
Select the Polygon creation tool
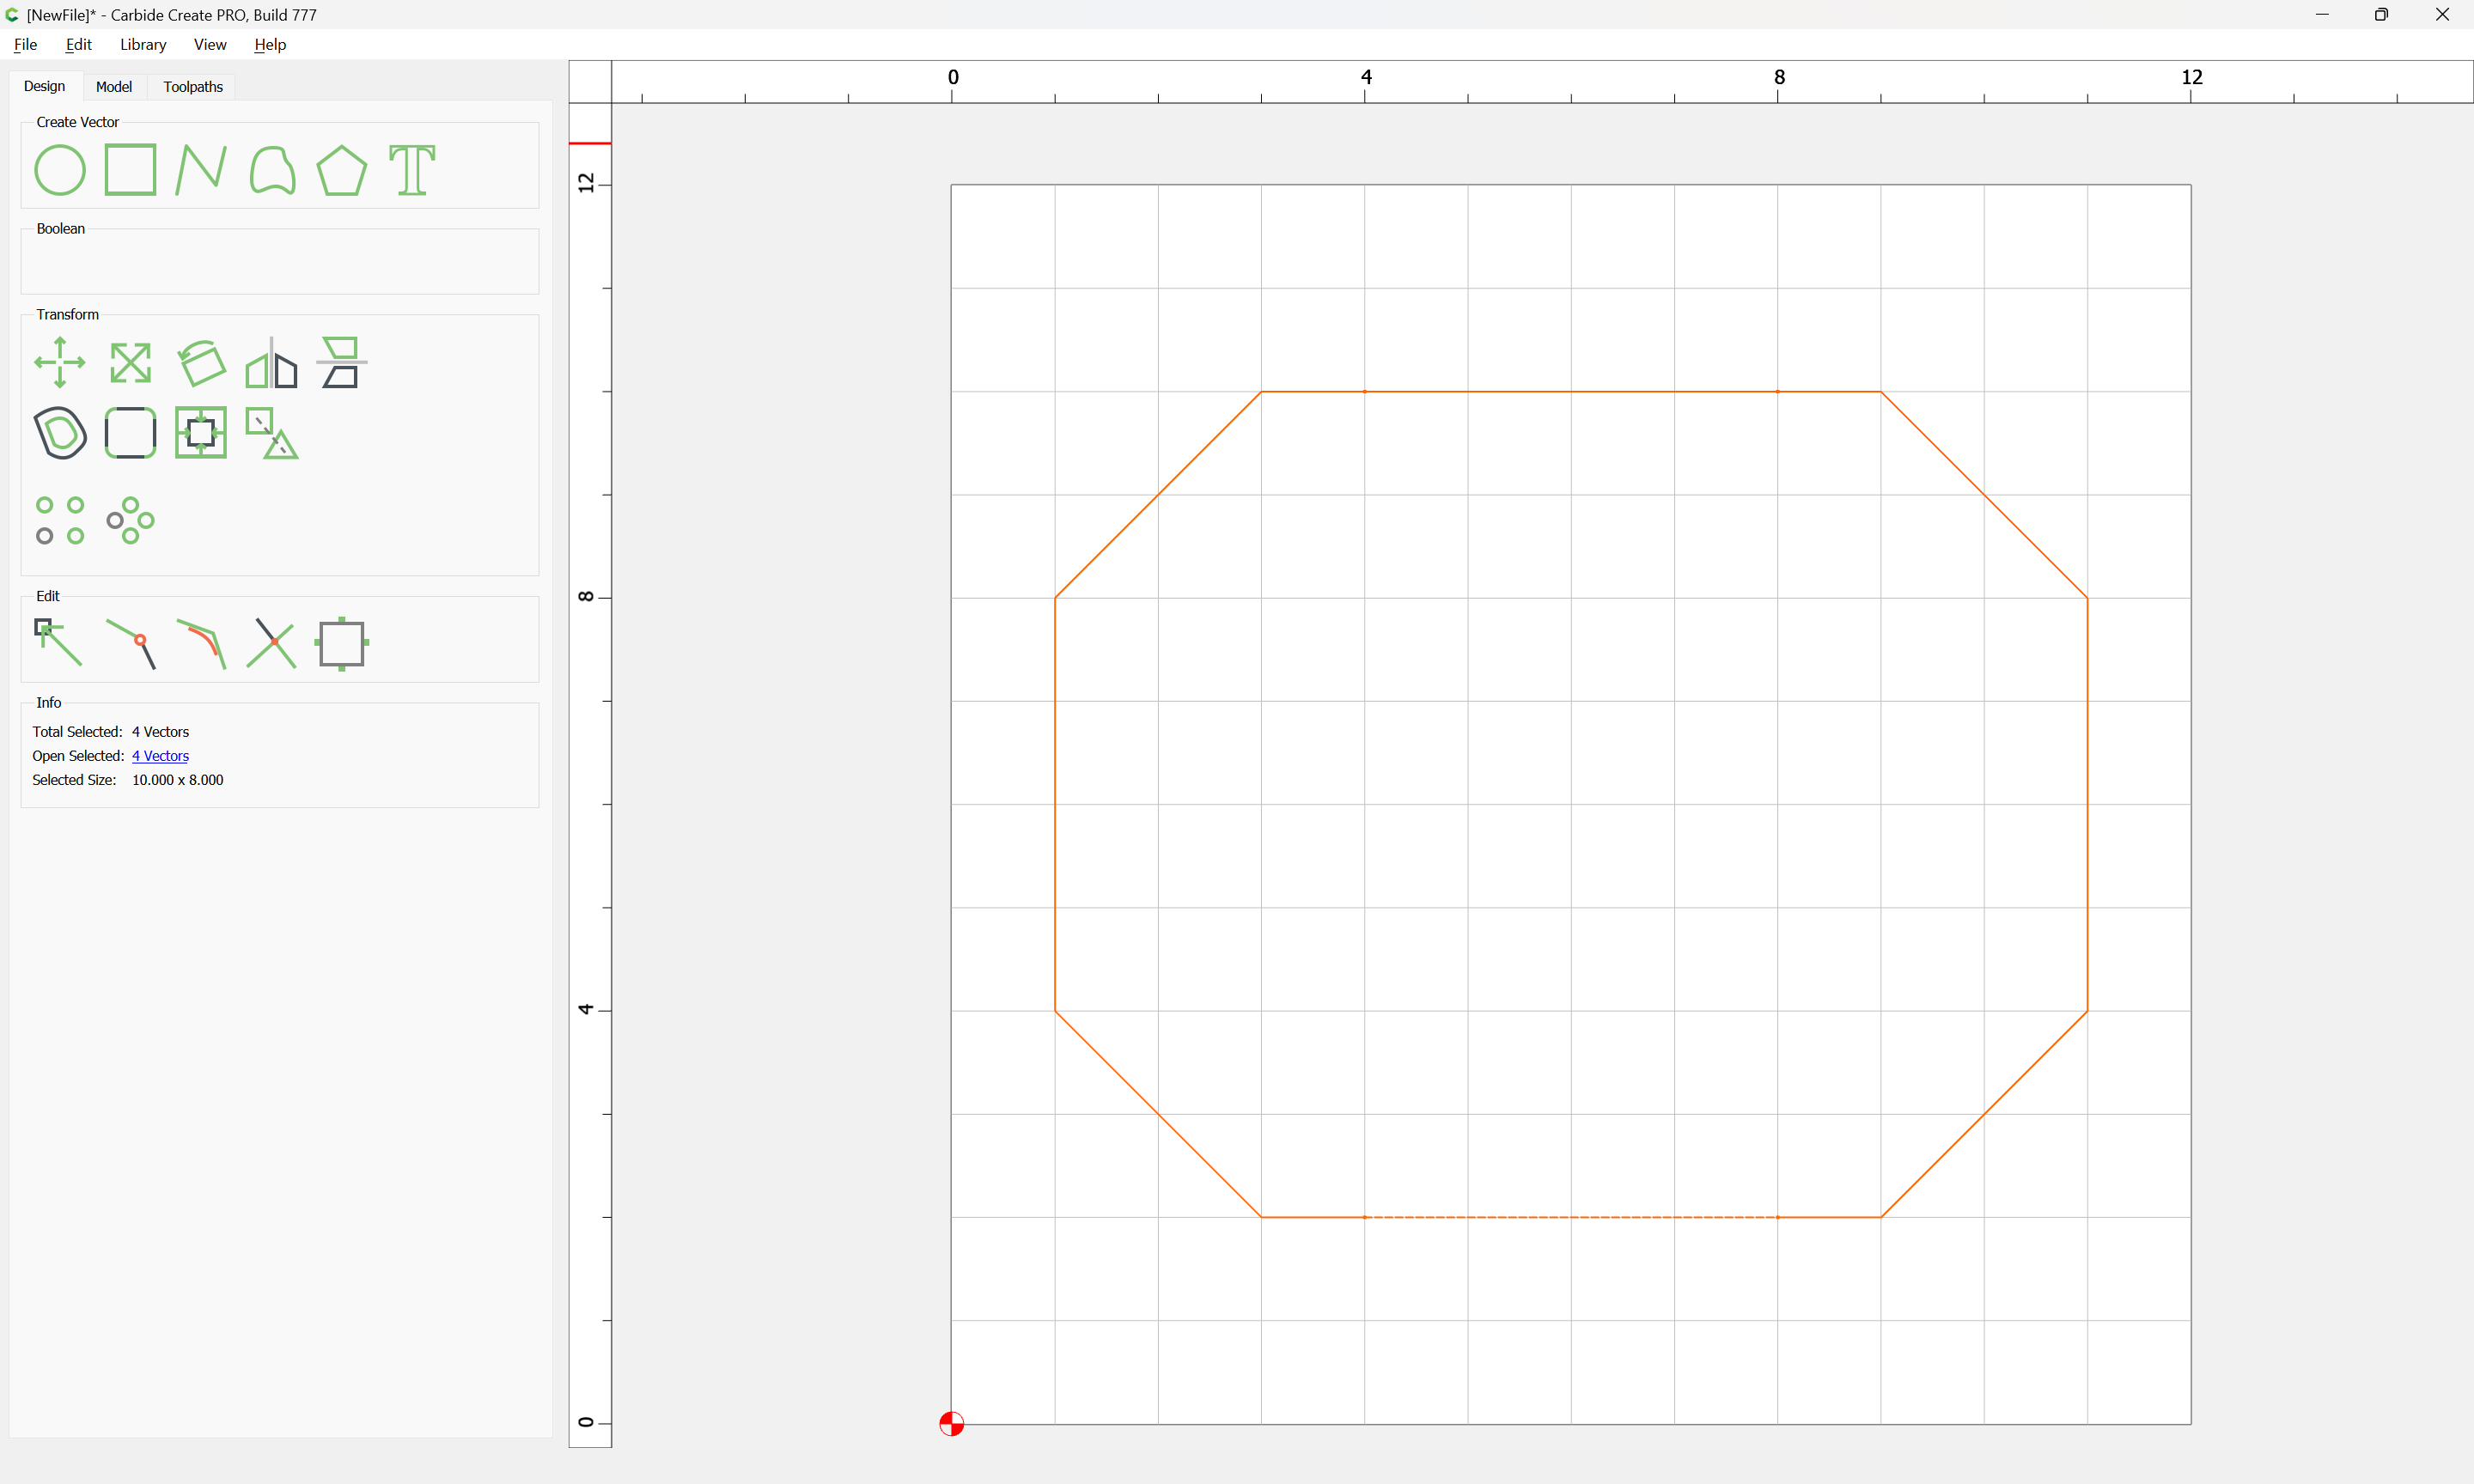342,170
